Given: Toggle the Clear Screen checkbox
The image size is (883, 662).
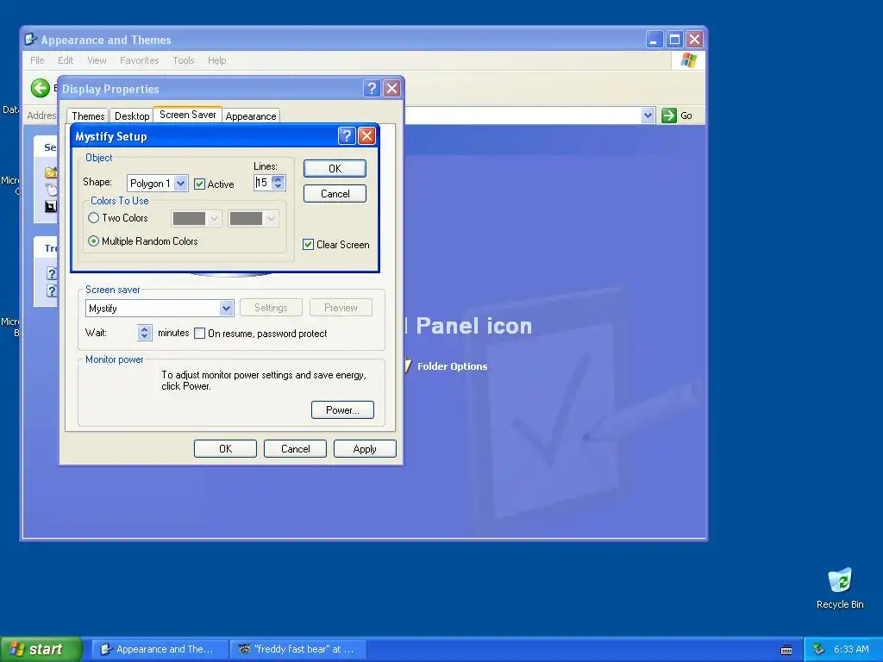Looking at the screenshot, I should (x=308, y=244).
